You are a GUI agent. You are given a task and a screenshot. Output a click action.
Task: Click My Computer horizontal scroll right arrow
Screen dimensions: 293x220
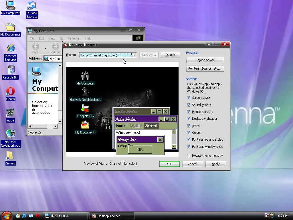(x=55, y=126)
